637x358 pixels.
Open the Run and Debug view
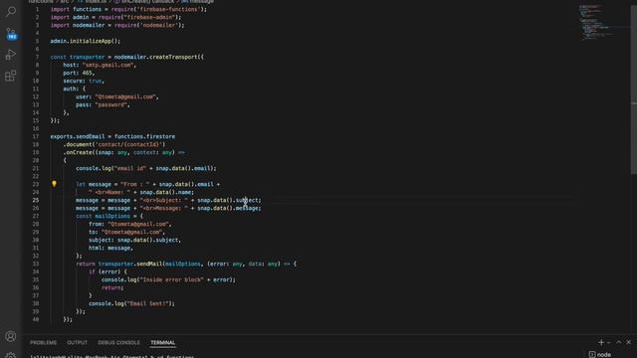click(11, 55)
